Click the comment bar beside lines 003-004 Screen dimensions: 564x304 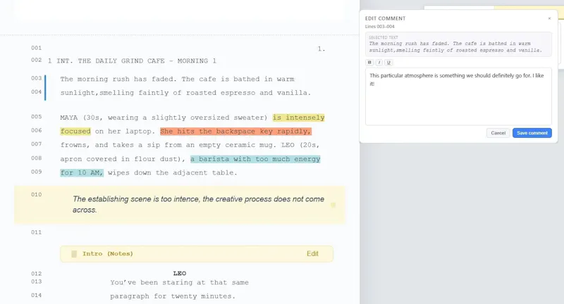[45, 87]
